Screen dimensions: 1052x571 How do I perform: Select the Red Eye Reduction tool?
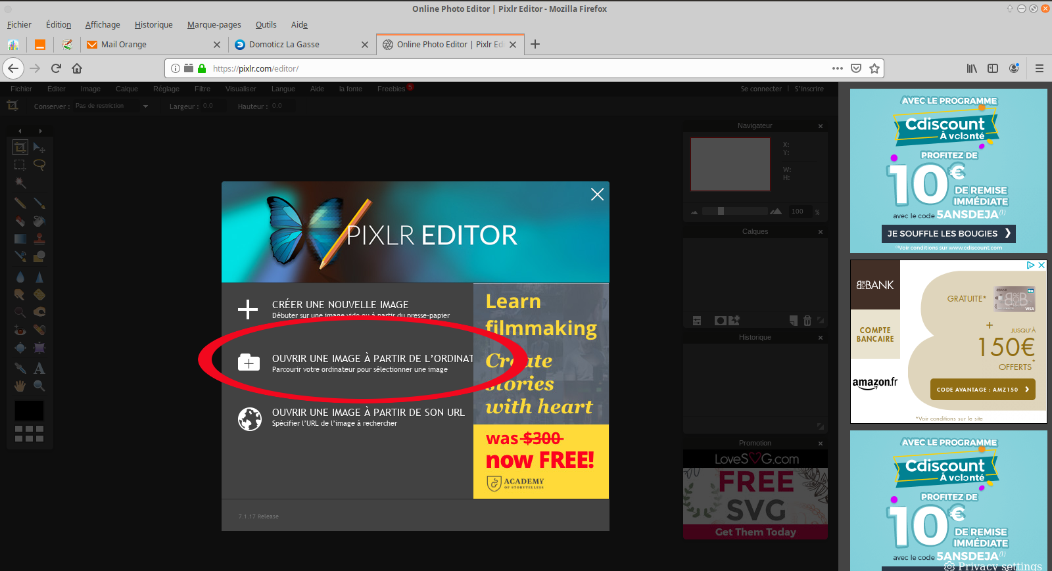pos(20,330)
